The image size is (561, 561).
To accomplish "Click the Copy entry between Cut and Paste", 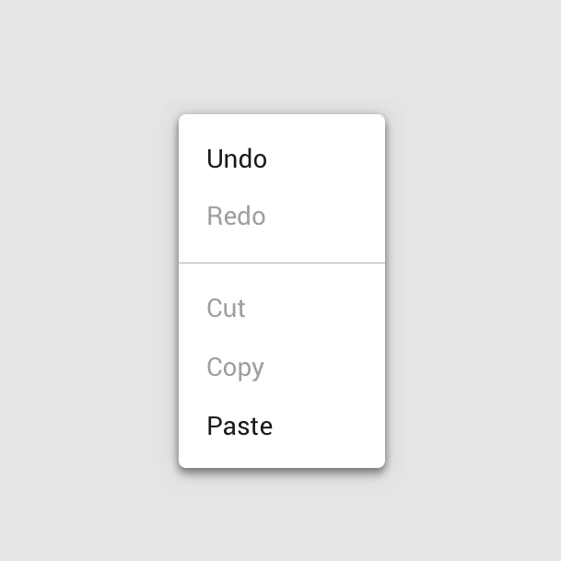I will (x=235, y=367).
